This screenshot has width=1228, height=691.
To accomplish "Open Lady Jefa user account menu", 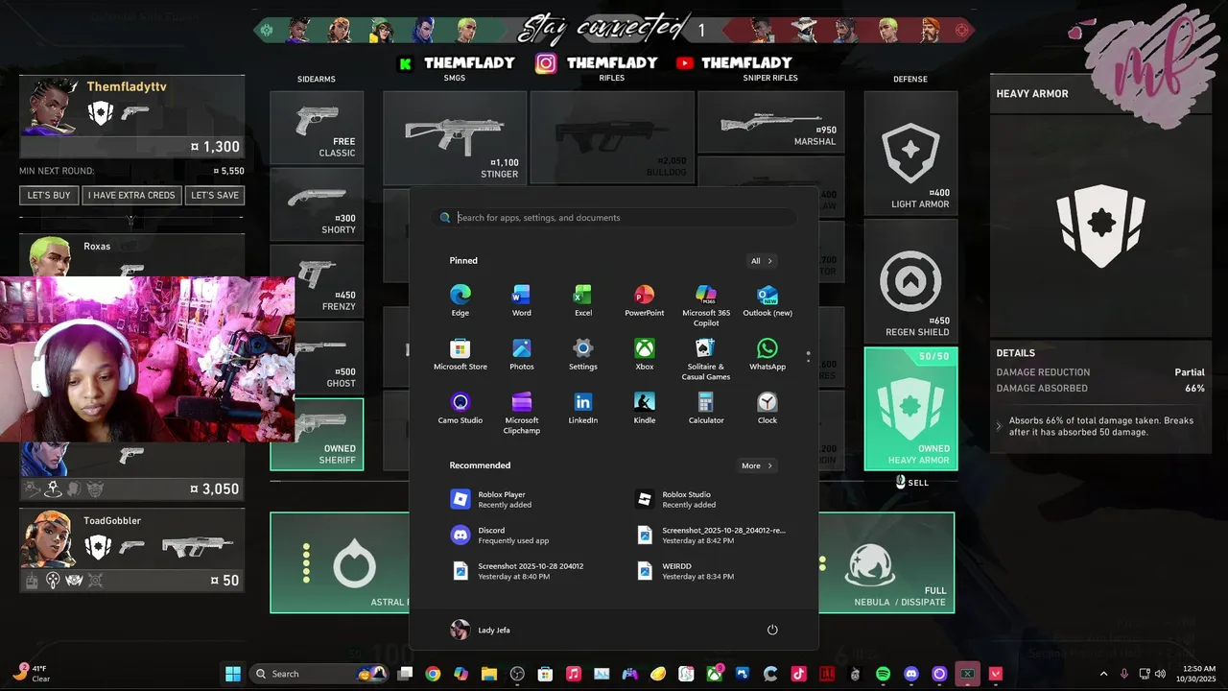I will pyautogui.click(x=481, y=630).
